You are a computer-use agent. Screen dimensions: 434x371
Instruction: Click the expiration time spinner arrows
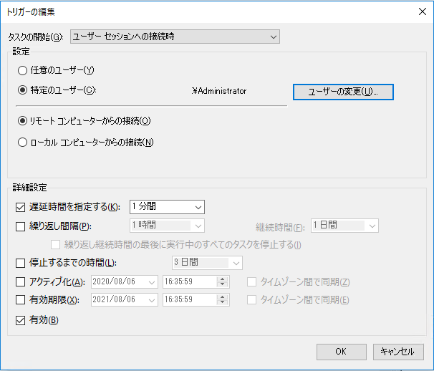[222, 300]
